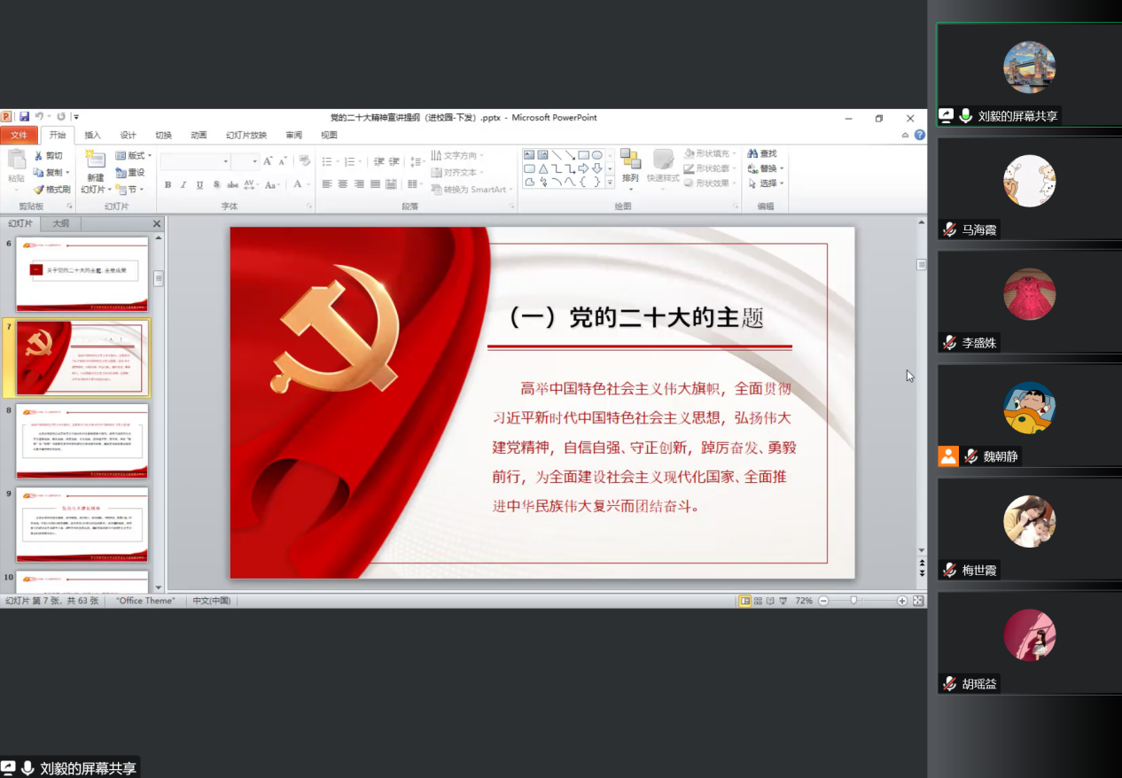This screenshot has height=778, width=1122.
Task: Toggle Bold formatting
Action: pos(168,184)
